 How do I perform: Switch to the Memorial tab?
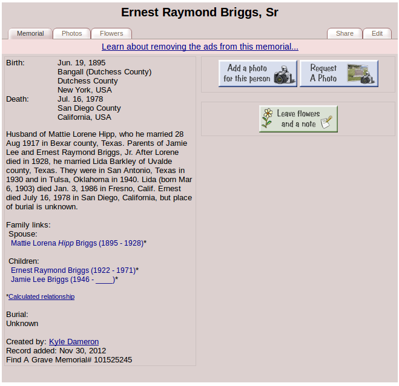(30, 33)
